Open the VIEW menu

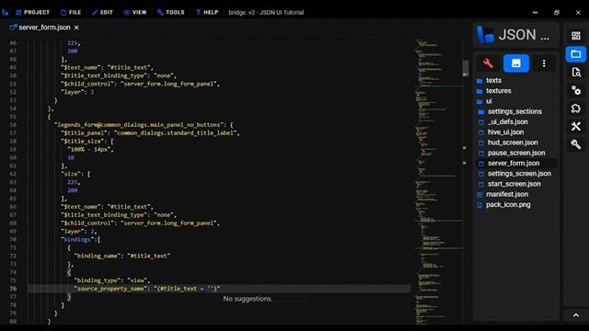[135, 12]
